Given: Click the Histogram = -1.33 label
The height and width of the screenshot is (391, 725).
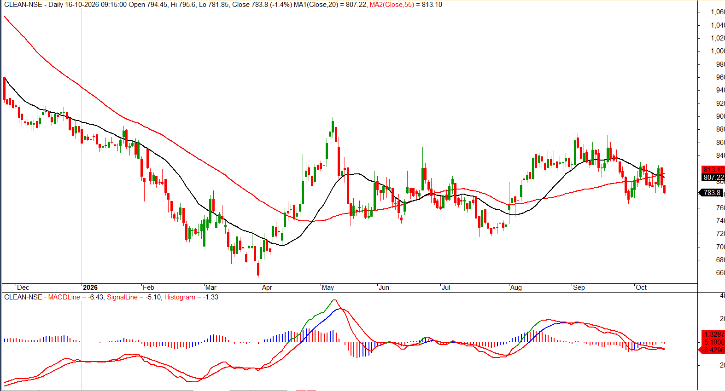Looking at the screenshot, I should (x=191, y=297).
